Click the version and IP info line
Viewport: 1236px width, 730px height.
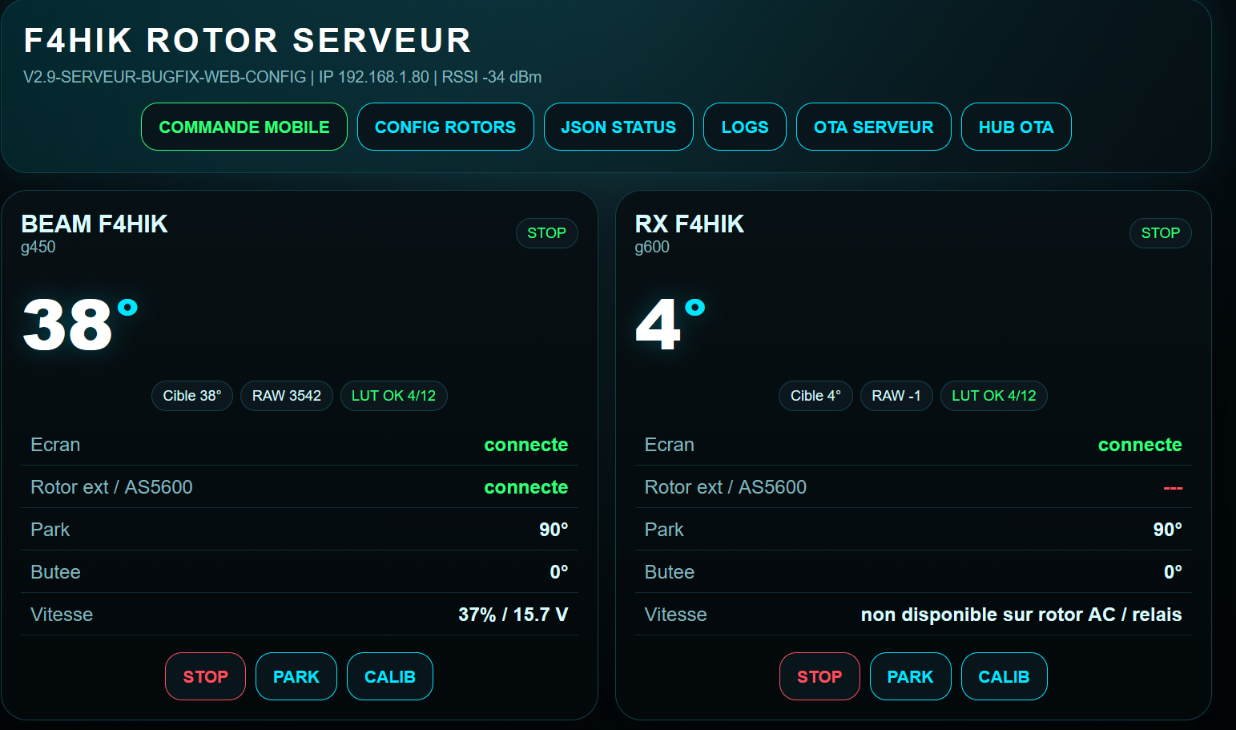pos(283,77)
